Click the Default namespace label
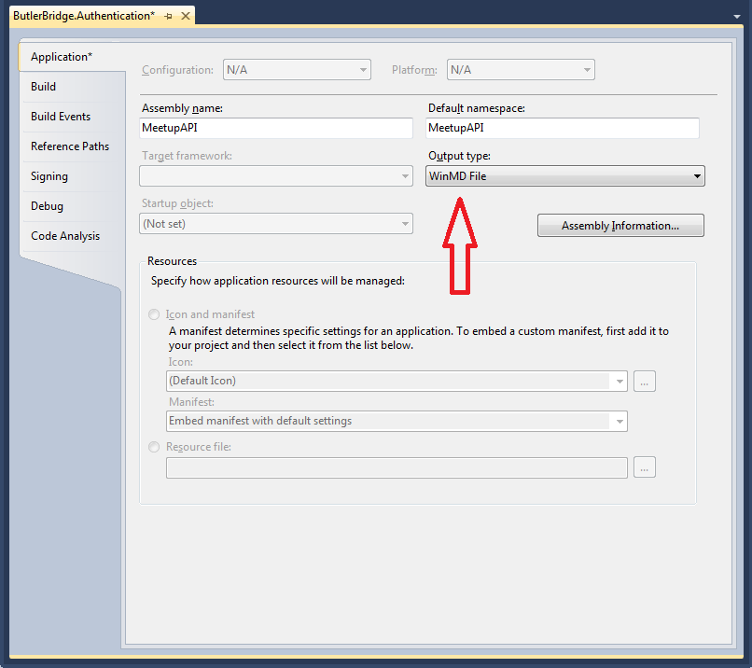The image size is (752, 668). coord(476,108)
